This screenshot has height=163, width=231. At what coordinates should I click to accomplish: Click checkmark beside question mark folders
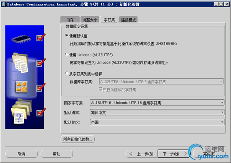[41, 112]
